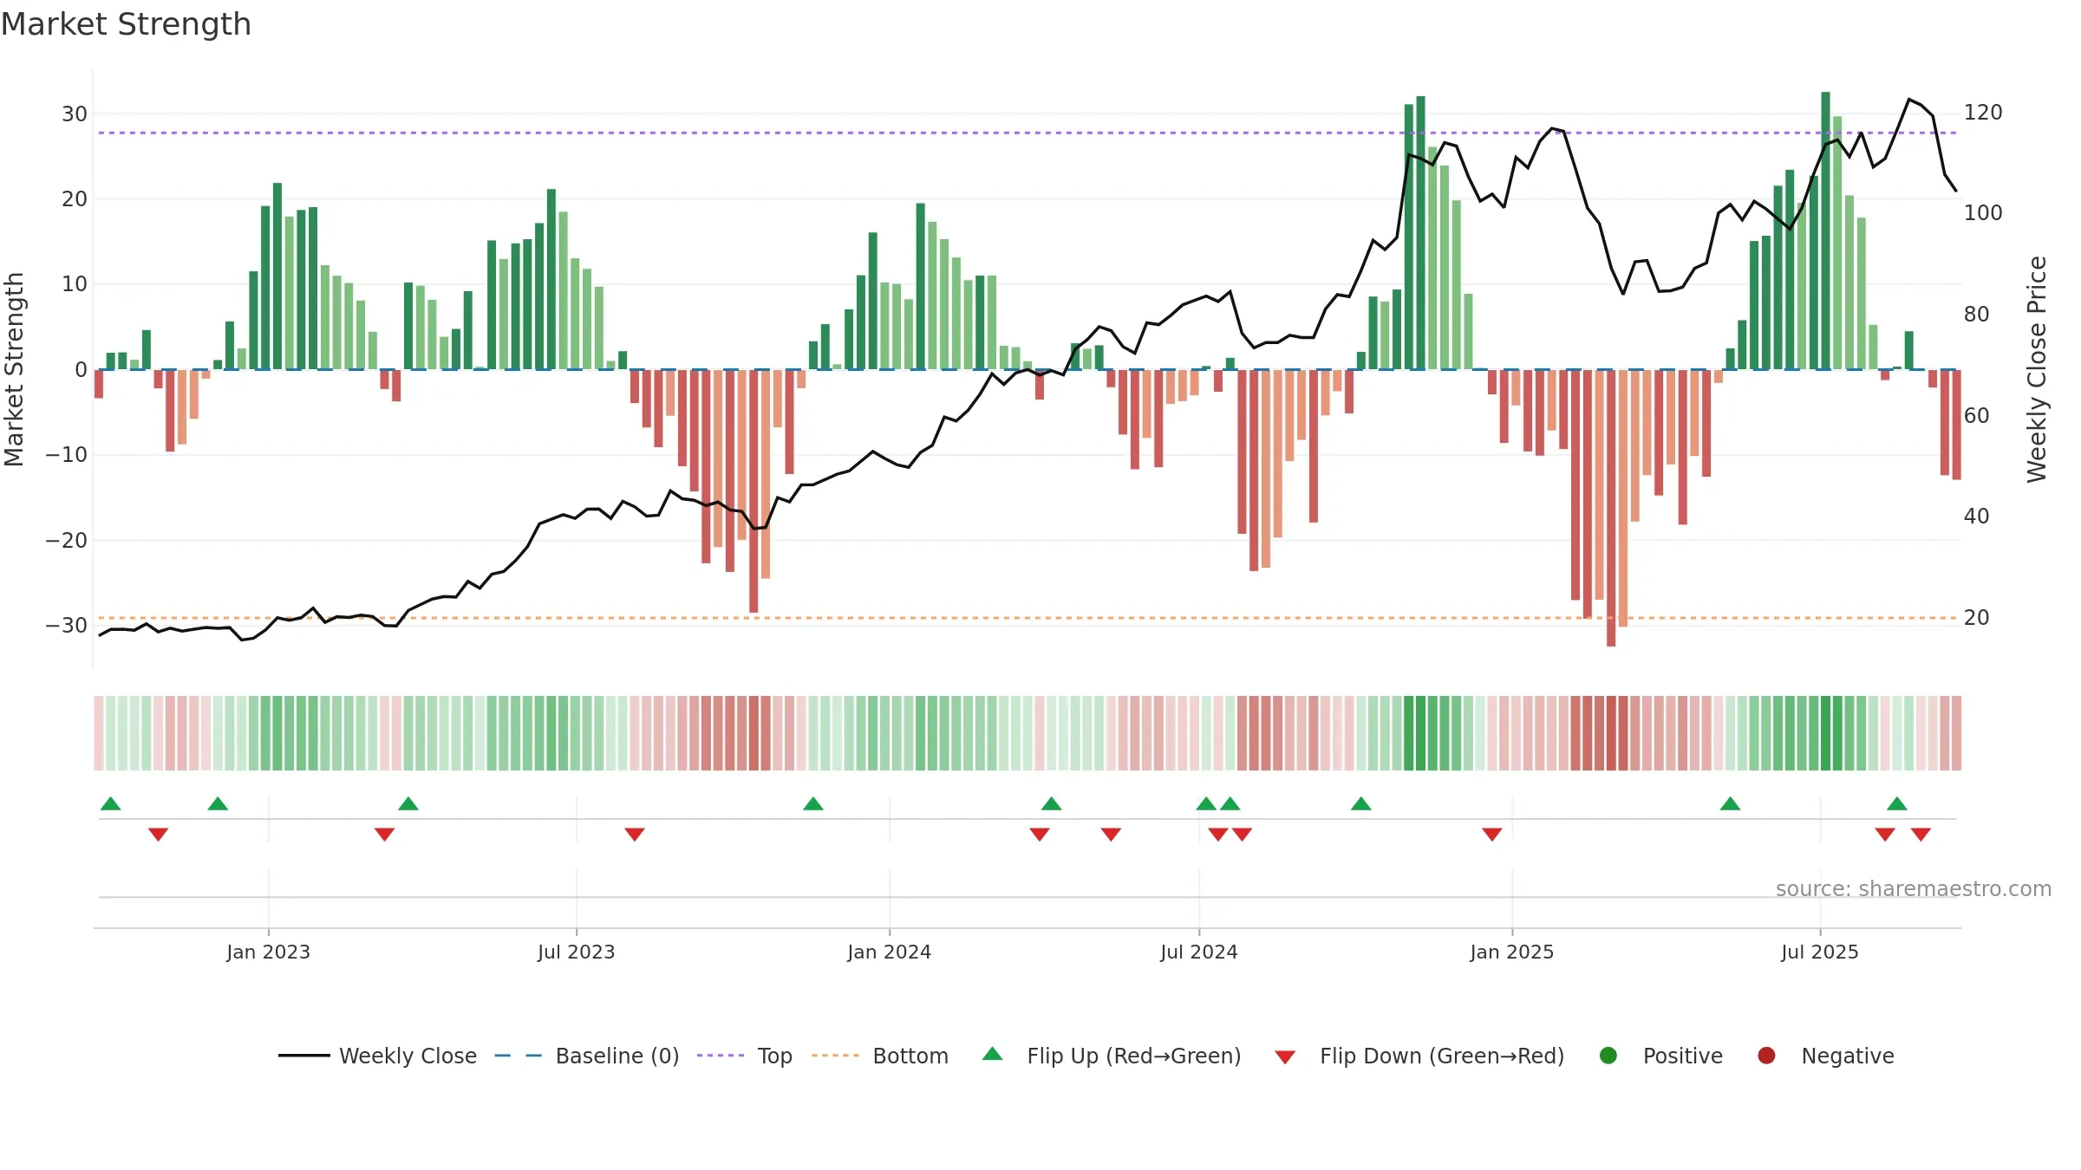Click the Jan 2023 x-axis label
Screen dimensions: 2081x1170
[x=269, y=952]
